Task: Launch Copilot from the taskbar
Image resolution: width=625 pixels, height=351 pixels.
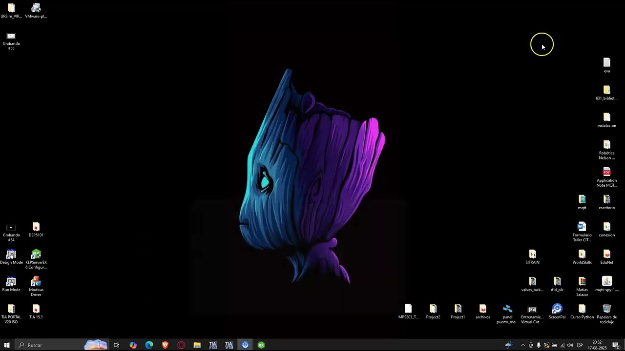Action: point(133,345)
